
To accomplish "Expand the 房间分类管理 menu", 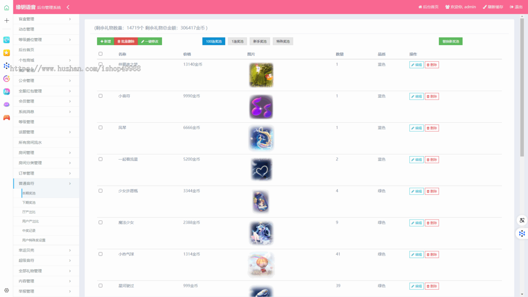I will point(46,163).
